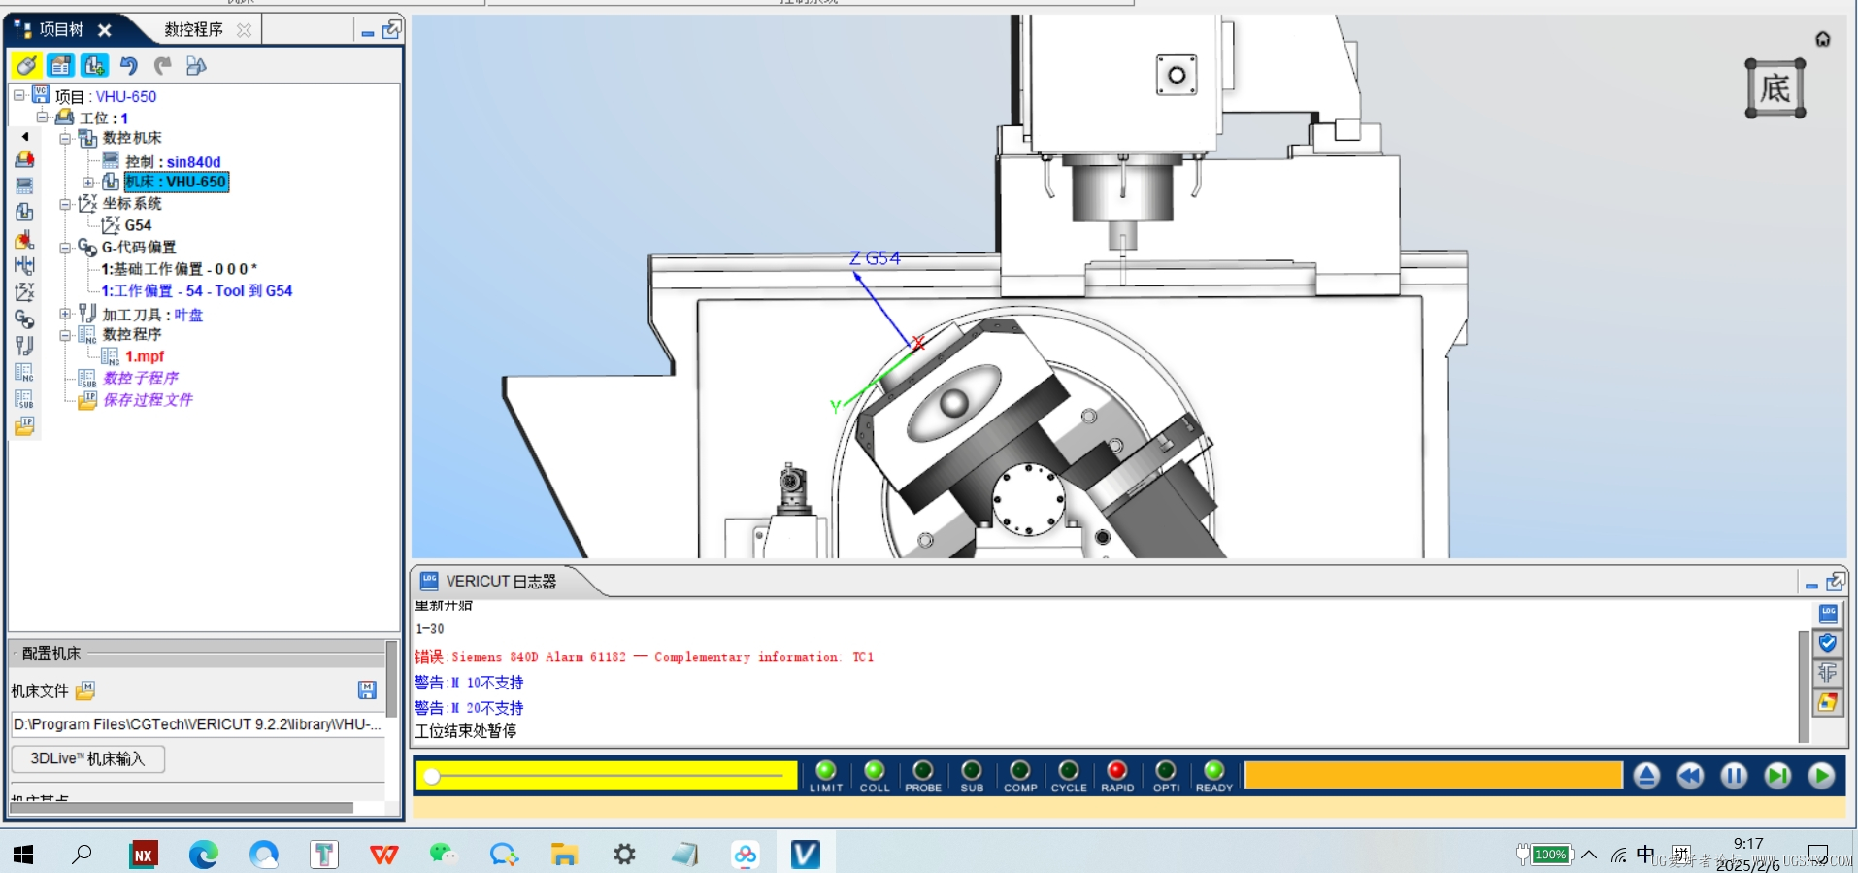Select 1:基础工作偏置 - 0 0 0 entry

coord(180,269)
